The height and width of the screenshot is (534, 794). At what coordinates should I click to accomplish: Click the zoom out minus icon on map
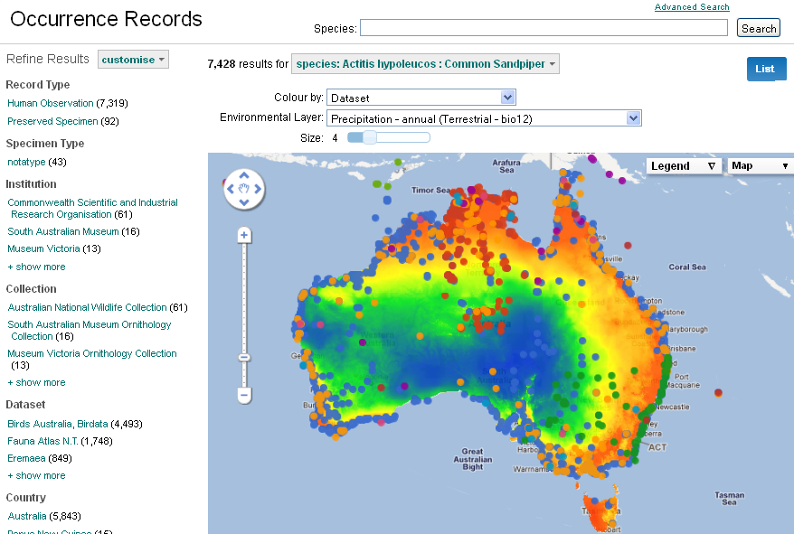[x=243, y=395]
